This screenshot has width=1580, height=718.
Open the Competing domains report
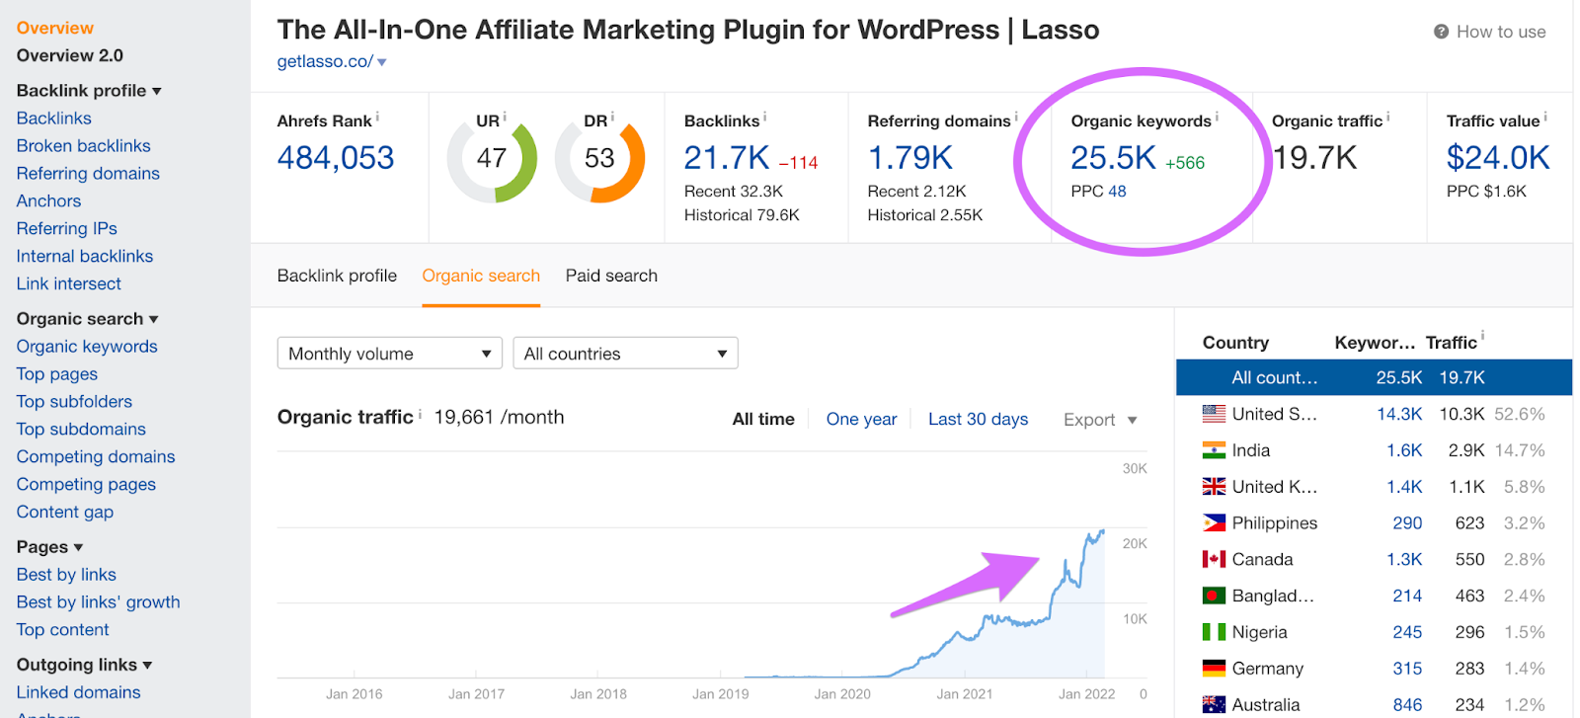tap(96, 457)
